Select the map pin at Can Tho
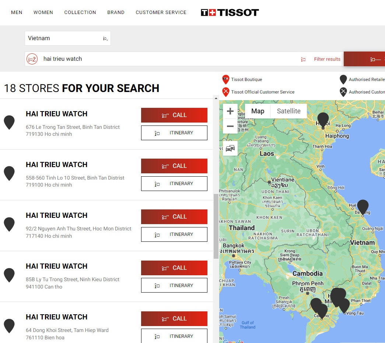385x343 pixels. click(322, 311)
